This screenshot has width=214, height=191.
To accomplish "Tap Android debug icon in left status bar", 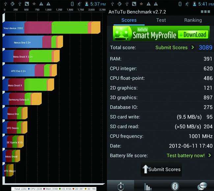I will pyautogui.click(x=13, y=4).
